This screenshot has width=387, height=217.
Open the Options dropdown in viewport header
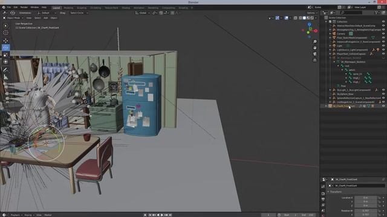click(312, 13)
